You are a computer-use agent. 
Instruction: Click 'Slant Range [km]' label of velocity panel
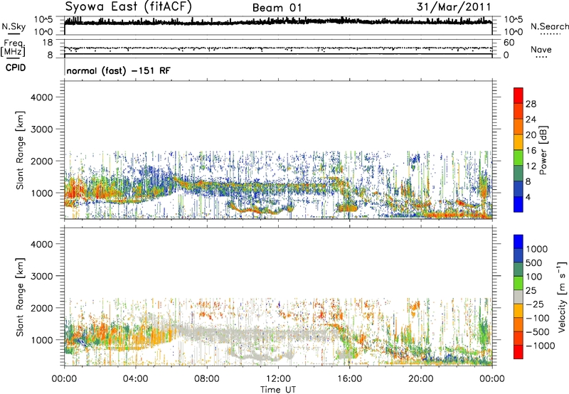(x=20, y=297)
